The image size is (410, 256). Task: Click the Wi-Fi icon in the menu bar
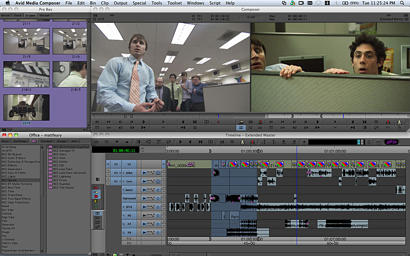pos(318,3)
